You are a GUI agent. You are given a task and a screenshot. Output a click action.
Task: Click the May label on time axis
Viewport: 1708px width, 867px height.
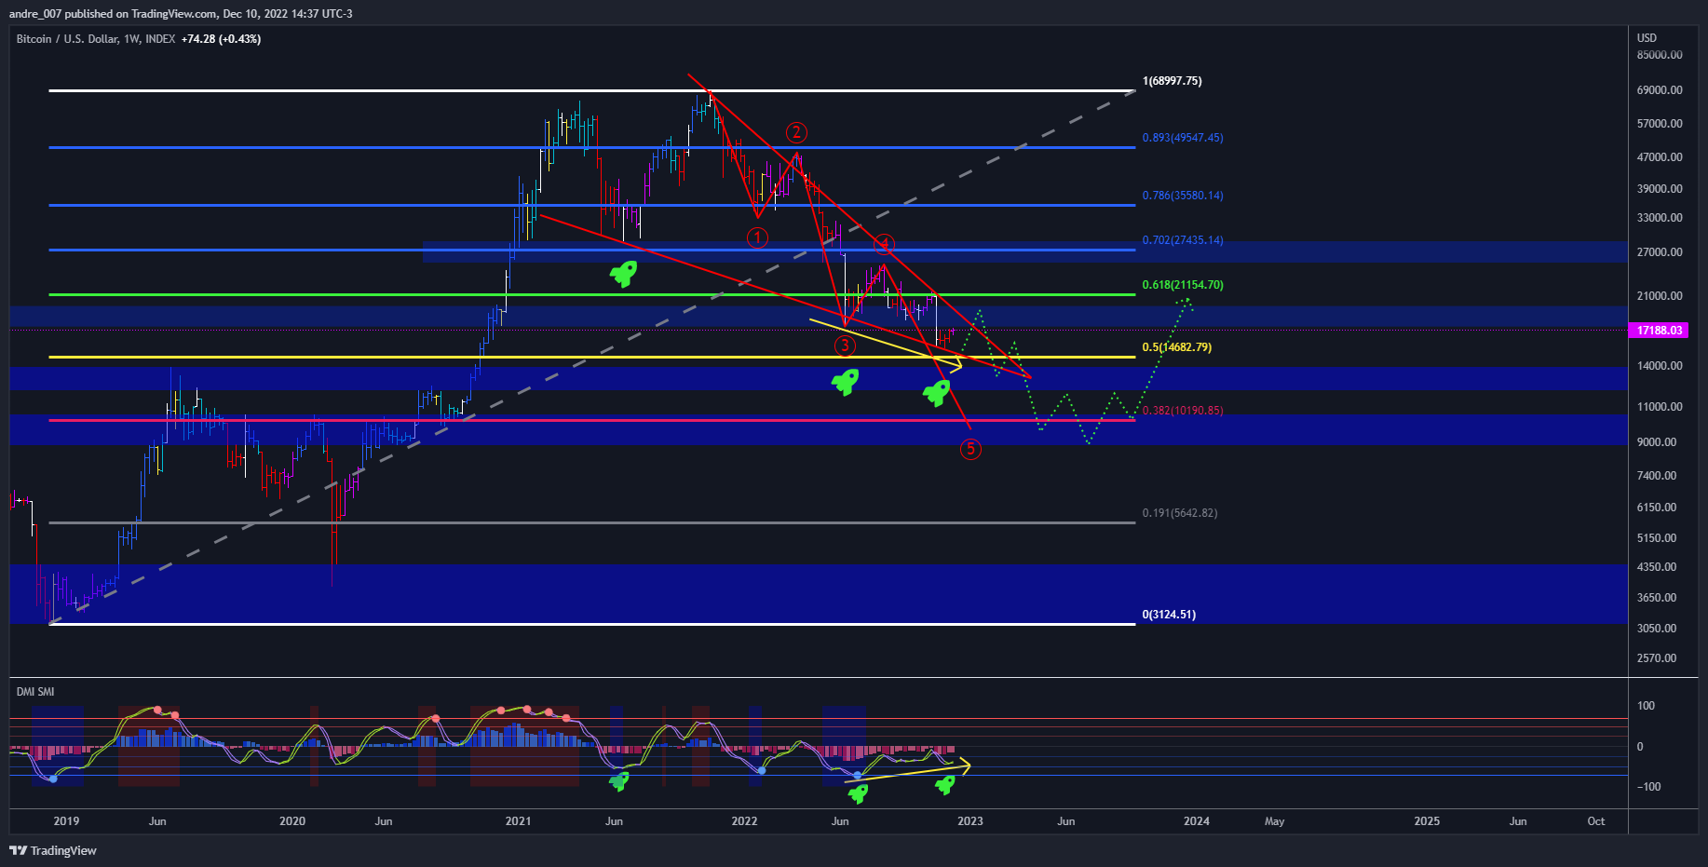pyautogui.click(x=1274, y=821)
